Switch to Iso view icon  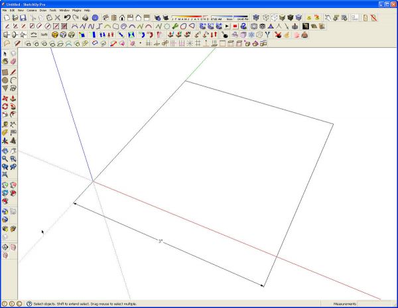106,17
